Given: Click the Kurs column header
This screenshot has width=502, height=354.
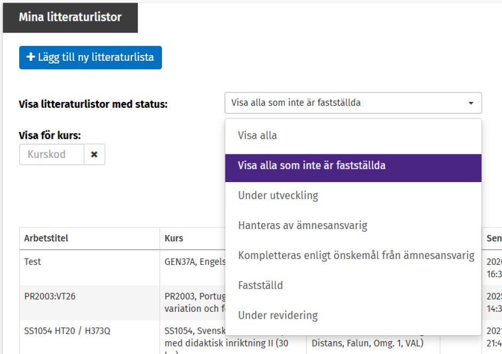Looking at the screenshot, I should click(x=174, y=238).
